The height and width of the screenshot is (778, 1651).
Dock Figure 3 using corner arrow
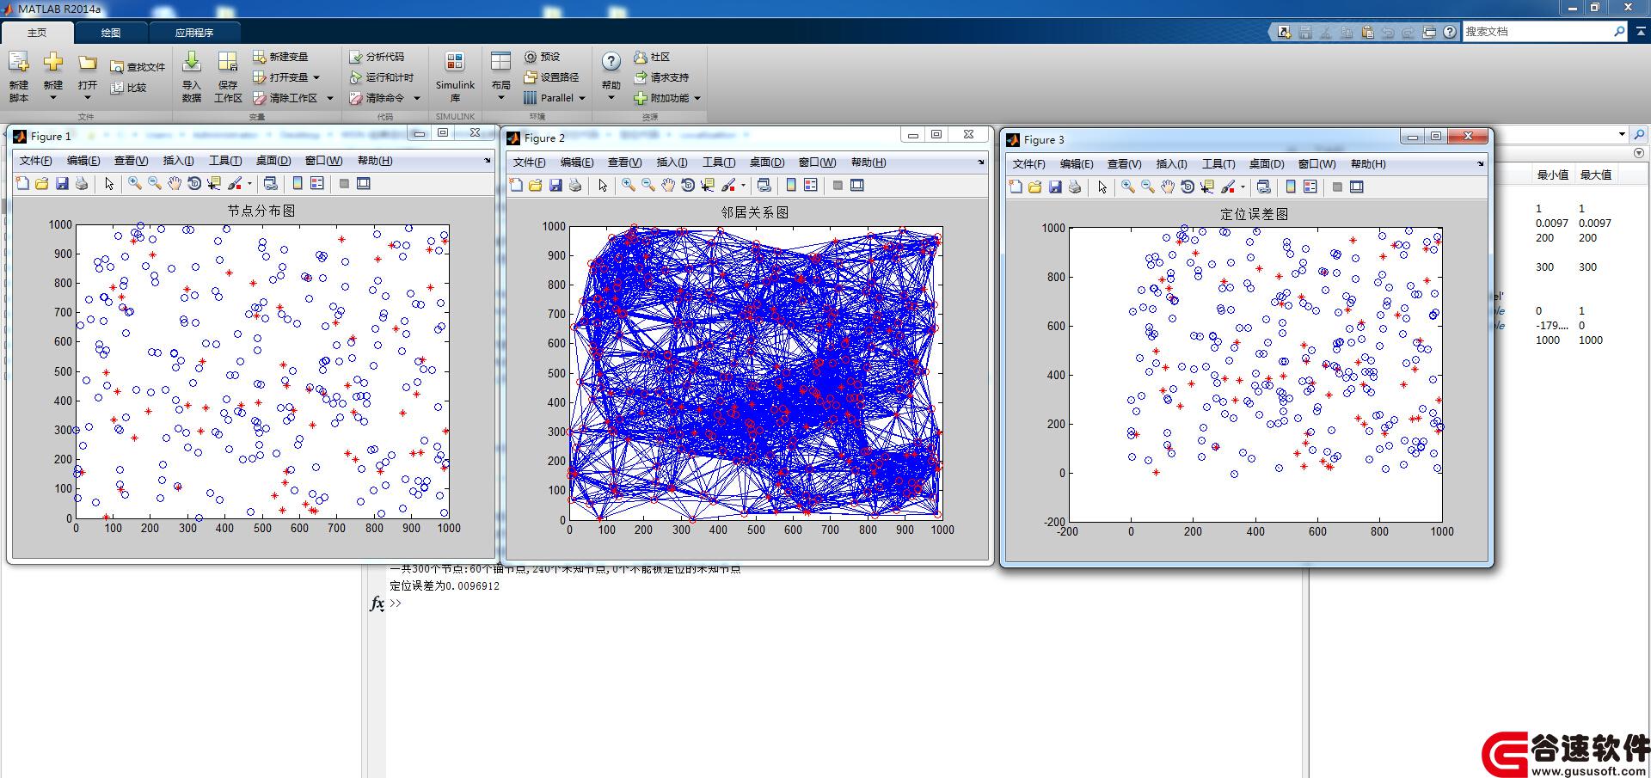pyautogui.click(x=1481, y=164)
